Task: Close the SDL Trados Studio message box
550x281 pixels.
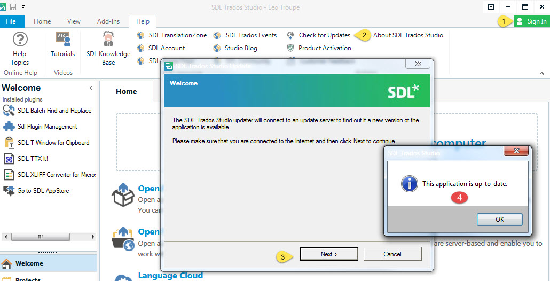Action: click(516, 151)
